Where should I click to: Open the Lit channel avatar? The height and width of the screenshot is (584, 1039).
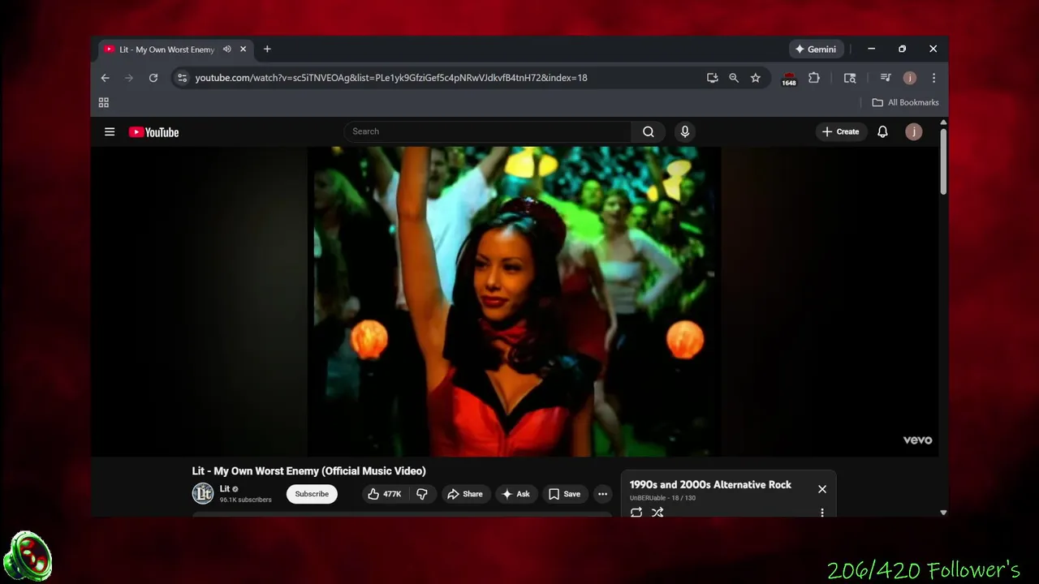point(203,493)
